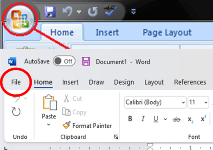Switch to the Layout tab

154,82
